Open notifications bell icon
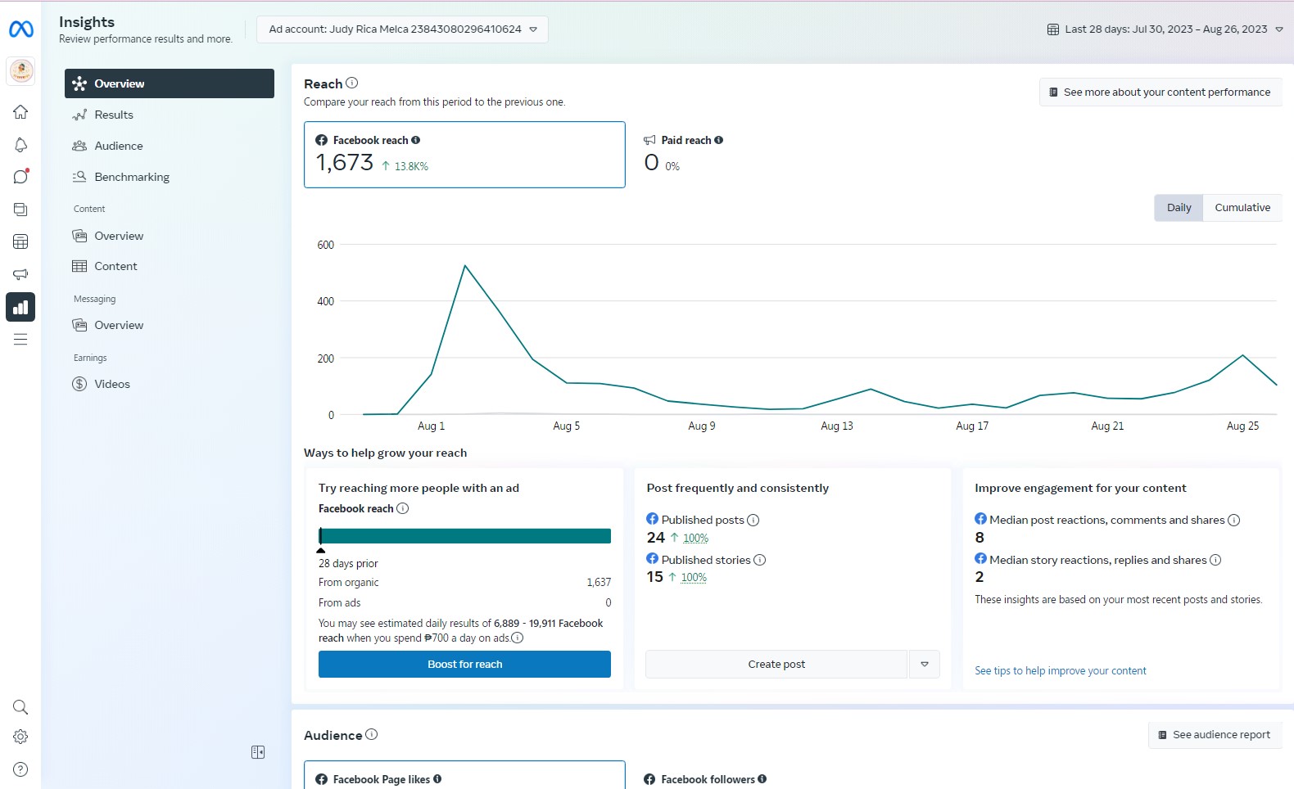Screen dimensions: 1294x789 coord(20,145)
